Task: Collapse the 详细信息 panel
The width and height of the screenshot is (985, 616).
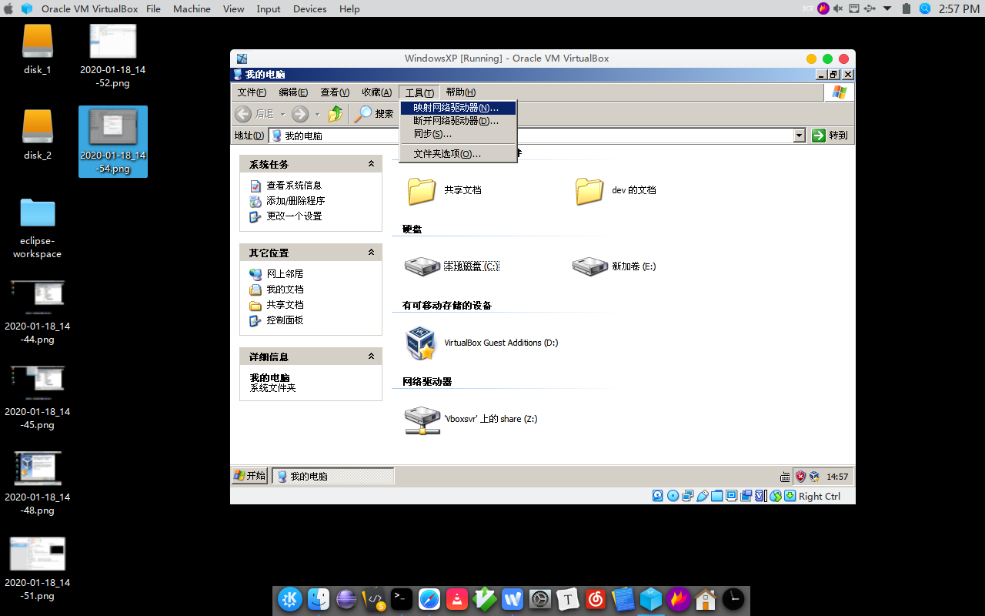Action: (371, 357)
